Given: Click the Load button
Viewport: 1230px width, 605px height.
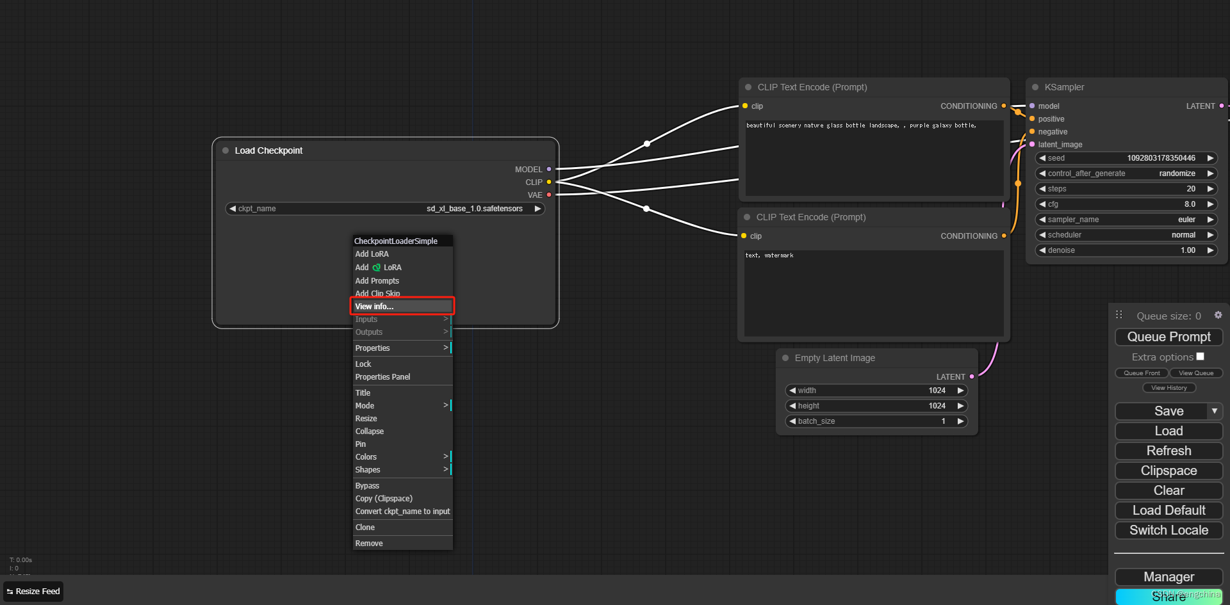Looking at the screenshot, I should pos(1168,431).
